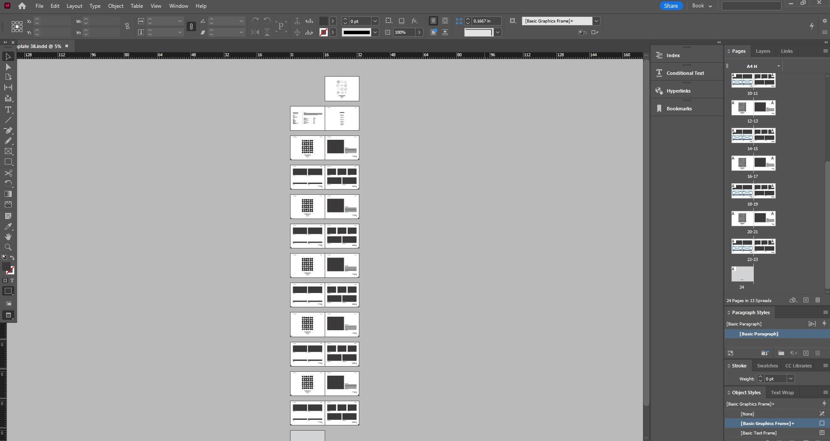830x441 pixels.
Task: Select the Rectangle Frame tool
Action: (8, 151)
